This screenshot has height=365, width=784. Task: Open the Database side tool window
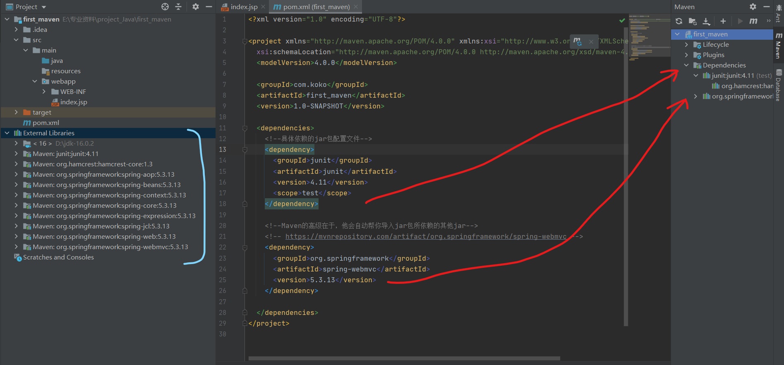click(x=779, y=86)
